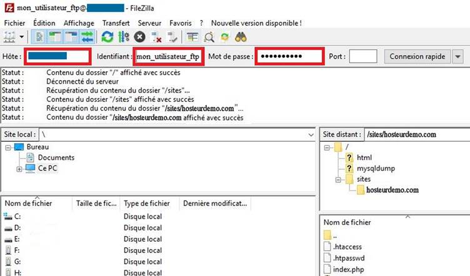Select the html remote folder
This screenshot has height=276, width=470.
click(364, 157)
